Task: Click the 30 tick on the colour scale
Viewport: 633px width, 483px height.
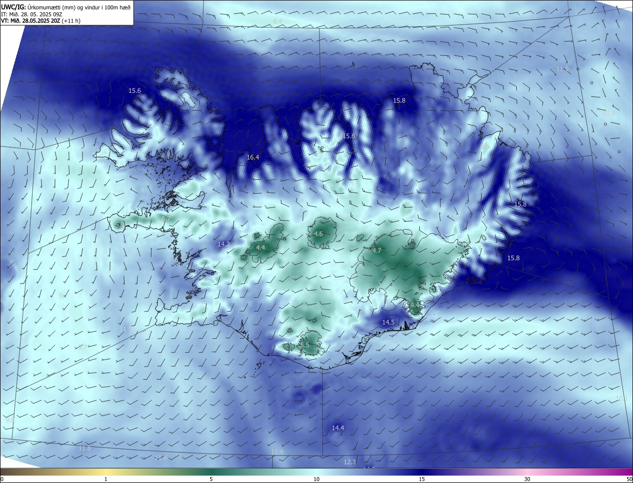Action: 527,480
